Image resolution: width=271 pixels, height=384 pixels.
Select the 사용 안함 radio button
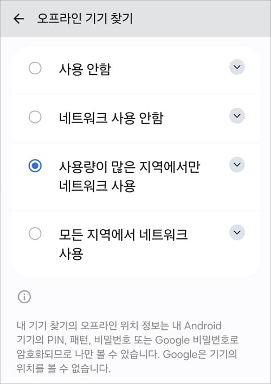point(35,68)
